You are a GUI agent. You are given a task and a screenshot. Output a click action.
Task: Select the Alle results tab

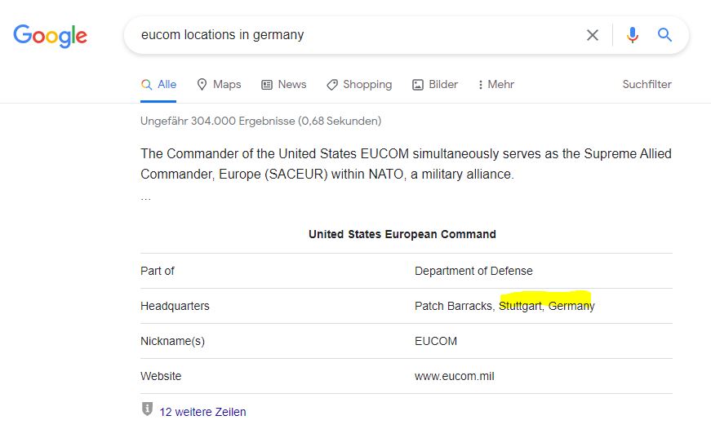click(x=158, y=84)
